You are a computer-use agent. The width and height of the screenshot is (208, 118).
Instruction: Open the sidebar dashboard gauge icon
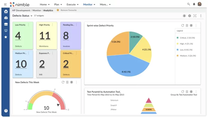(6, 18)
